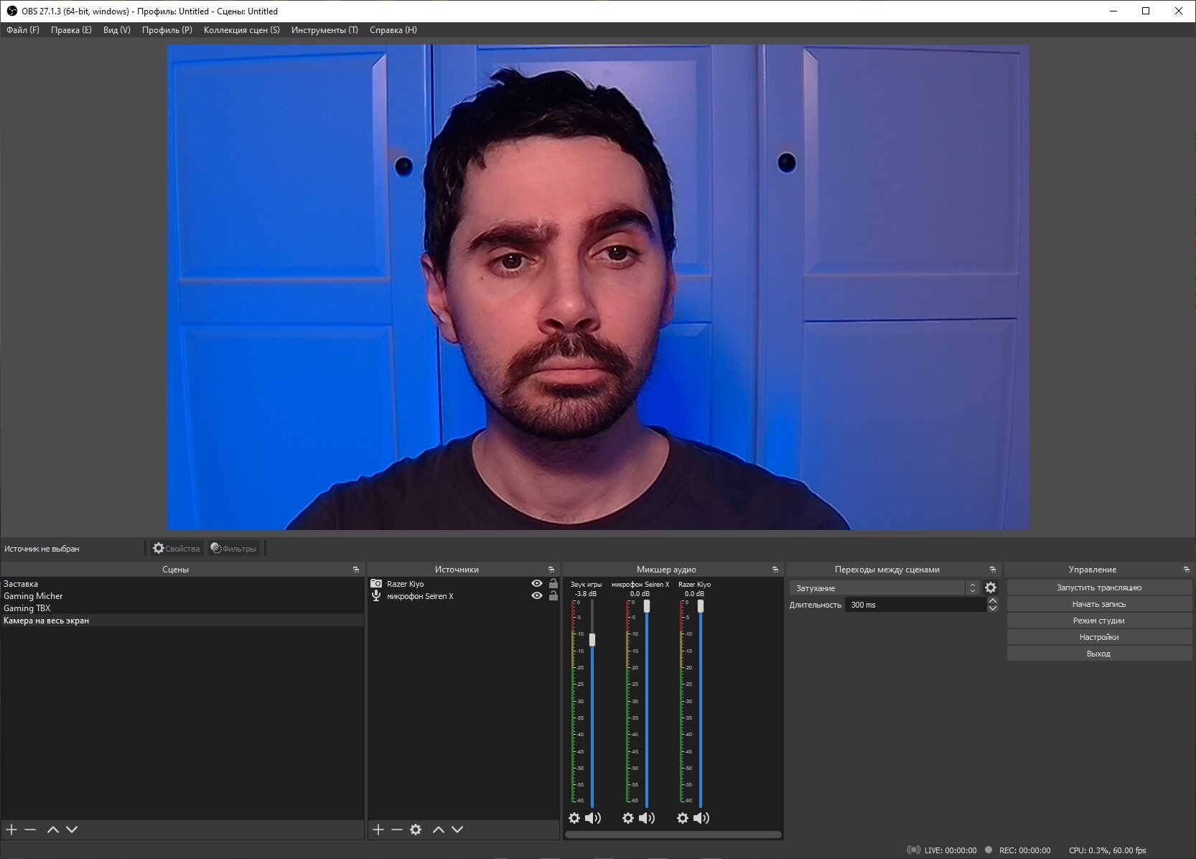This screenshot has height=859, width=1196.
Task: Decrease transition duration with down arrow
Action: click(x=993, y=609)
